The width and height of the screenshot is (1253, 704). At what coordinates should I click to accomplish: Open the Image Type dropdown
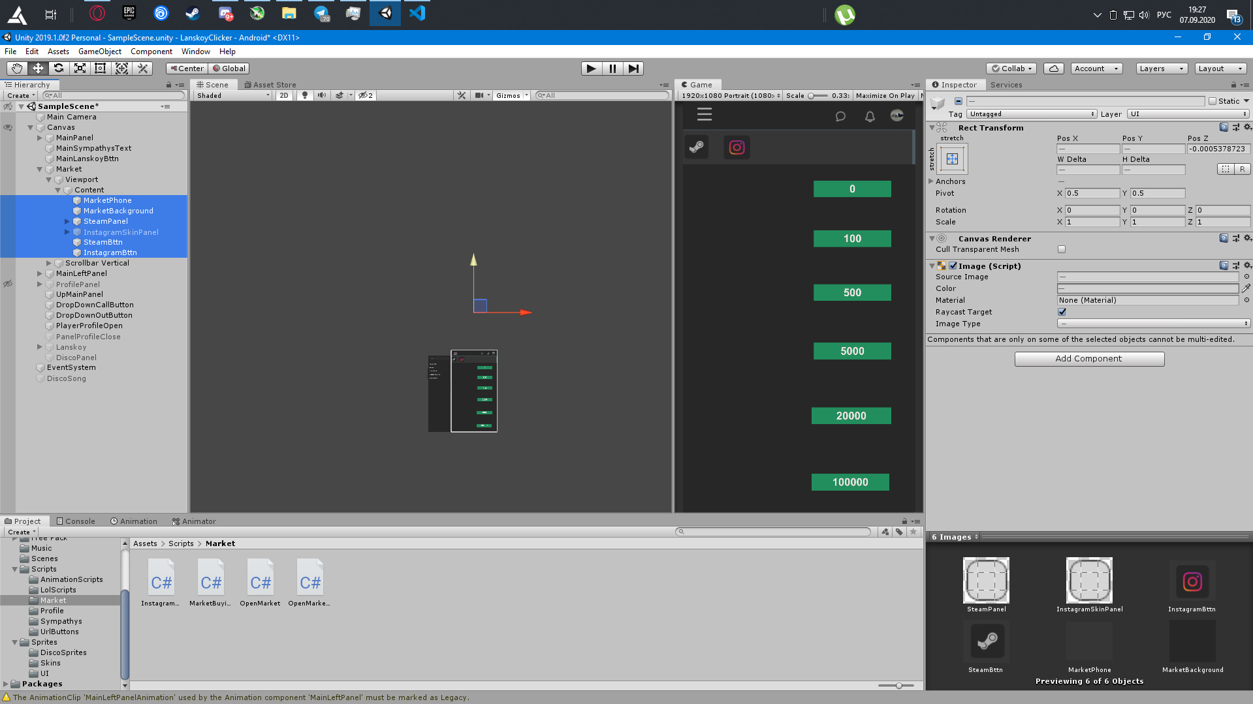click(1154, 324)
